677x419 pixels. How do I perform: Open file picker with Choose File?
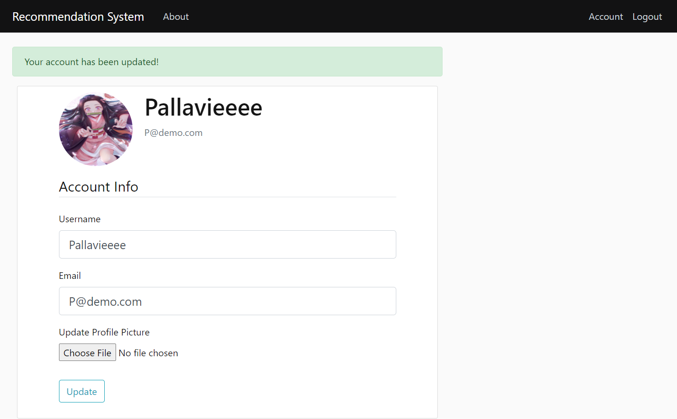[x=87, y=352]
